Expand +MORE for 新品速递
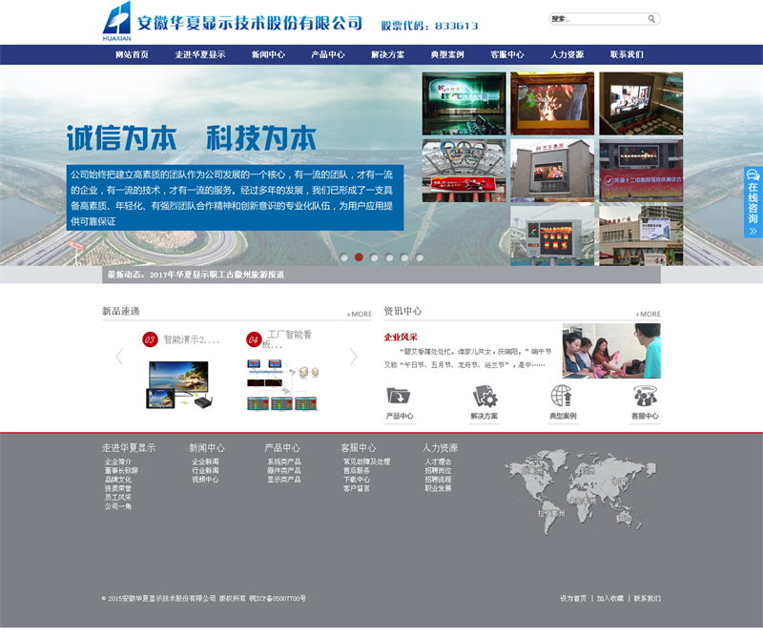The image size is (763, 636). click(360, 315)
